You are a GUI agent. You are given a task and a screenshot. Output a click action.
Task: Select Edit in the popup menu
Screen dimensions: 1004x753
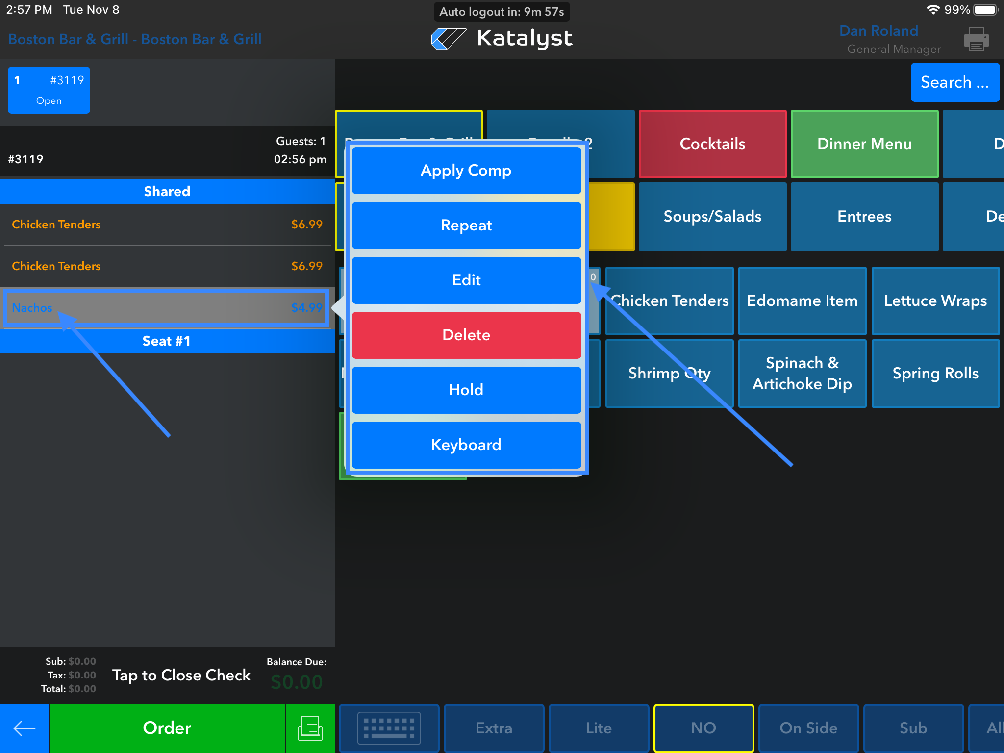pyautogui.click(x=466, y=280)
